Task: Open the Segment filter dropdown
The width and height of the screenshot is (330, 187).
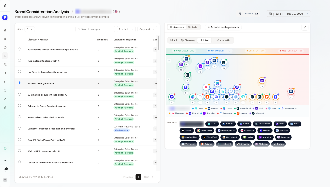Action: (x=147, y=29)
